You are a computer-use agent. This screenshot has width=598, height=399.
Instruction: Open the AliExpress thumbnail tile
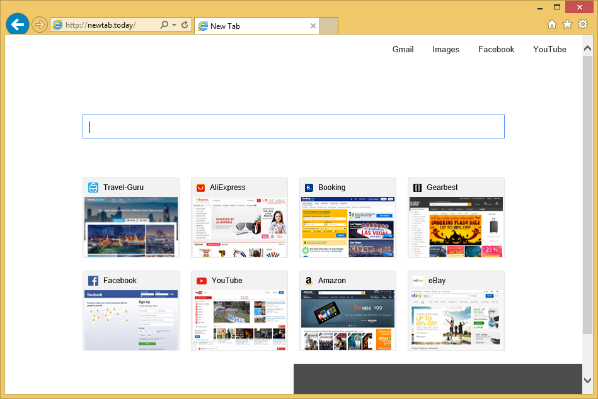coord(239,218)
